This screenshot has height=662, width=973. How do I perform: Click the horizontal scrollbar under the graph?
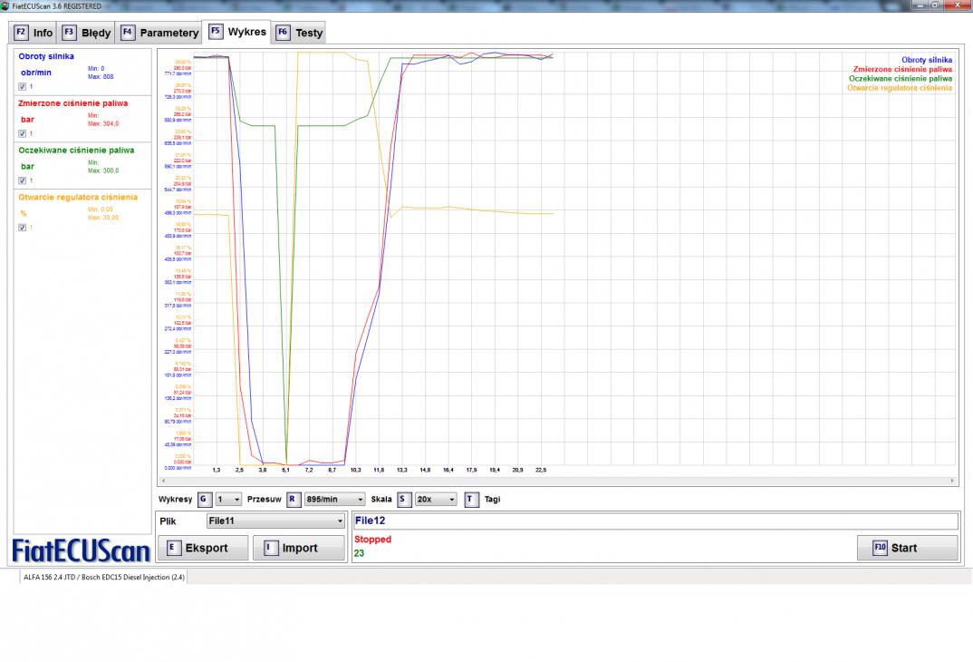pyautogui.click(x=557, y=481)
